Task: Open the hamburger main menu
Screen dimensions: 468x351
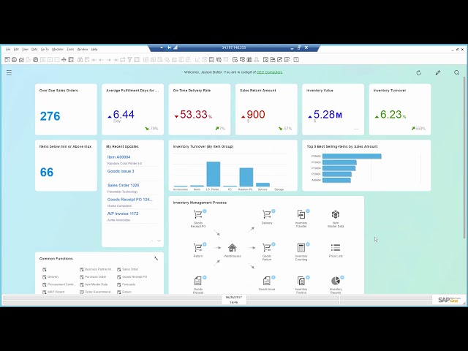Action: [x=9, y=72]
